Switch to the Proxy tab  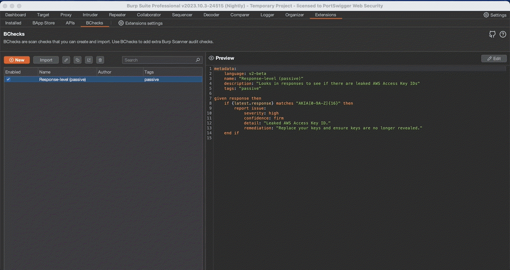tap(66, 15)
